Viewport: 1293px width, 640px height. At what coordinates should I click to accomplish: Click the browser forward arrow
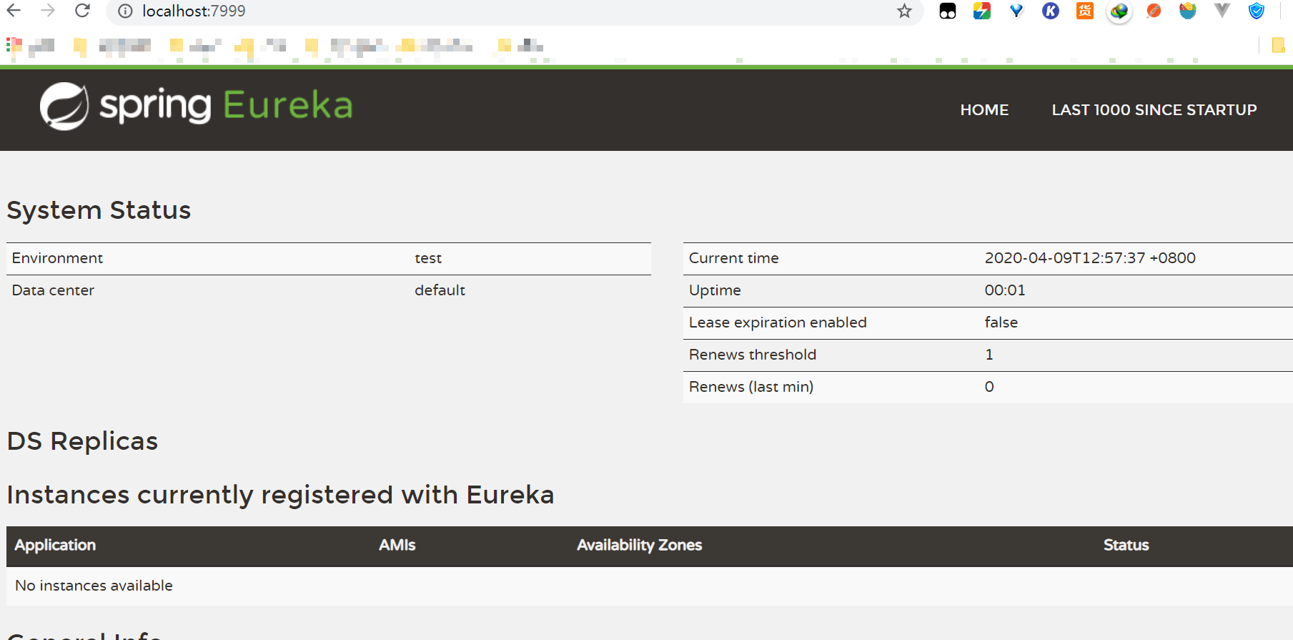48,11
